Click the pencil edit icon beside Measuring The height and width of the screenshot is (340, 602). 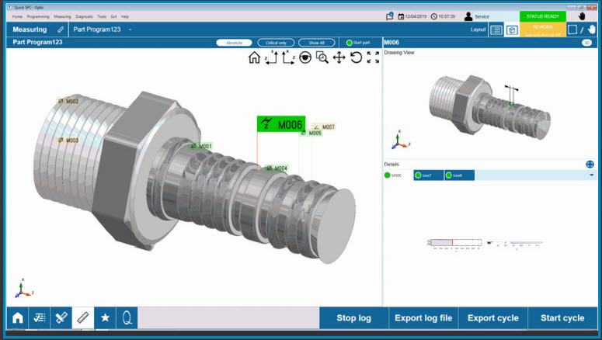tap(61, 29)
